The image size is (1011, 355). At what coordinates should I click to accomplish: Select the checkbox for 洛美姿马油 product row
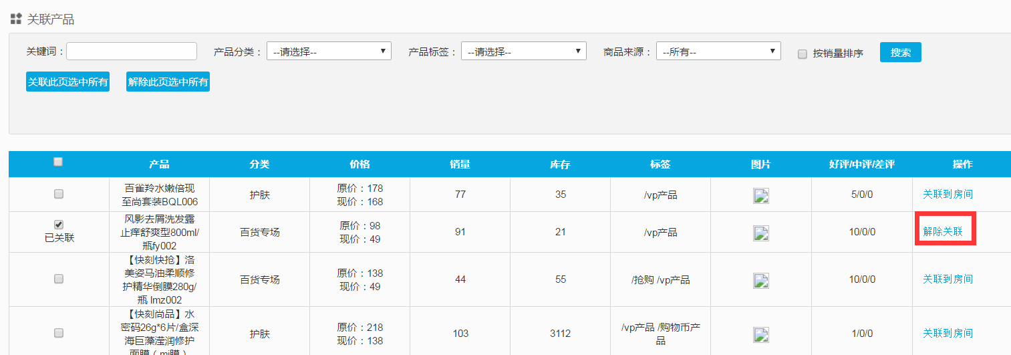click(58, 279)
